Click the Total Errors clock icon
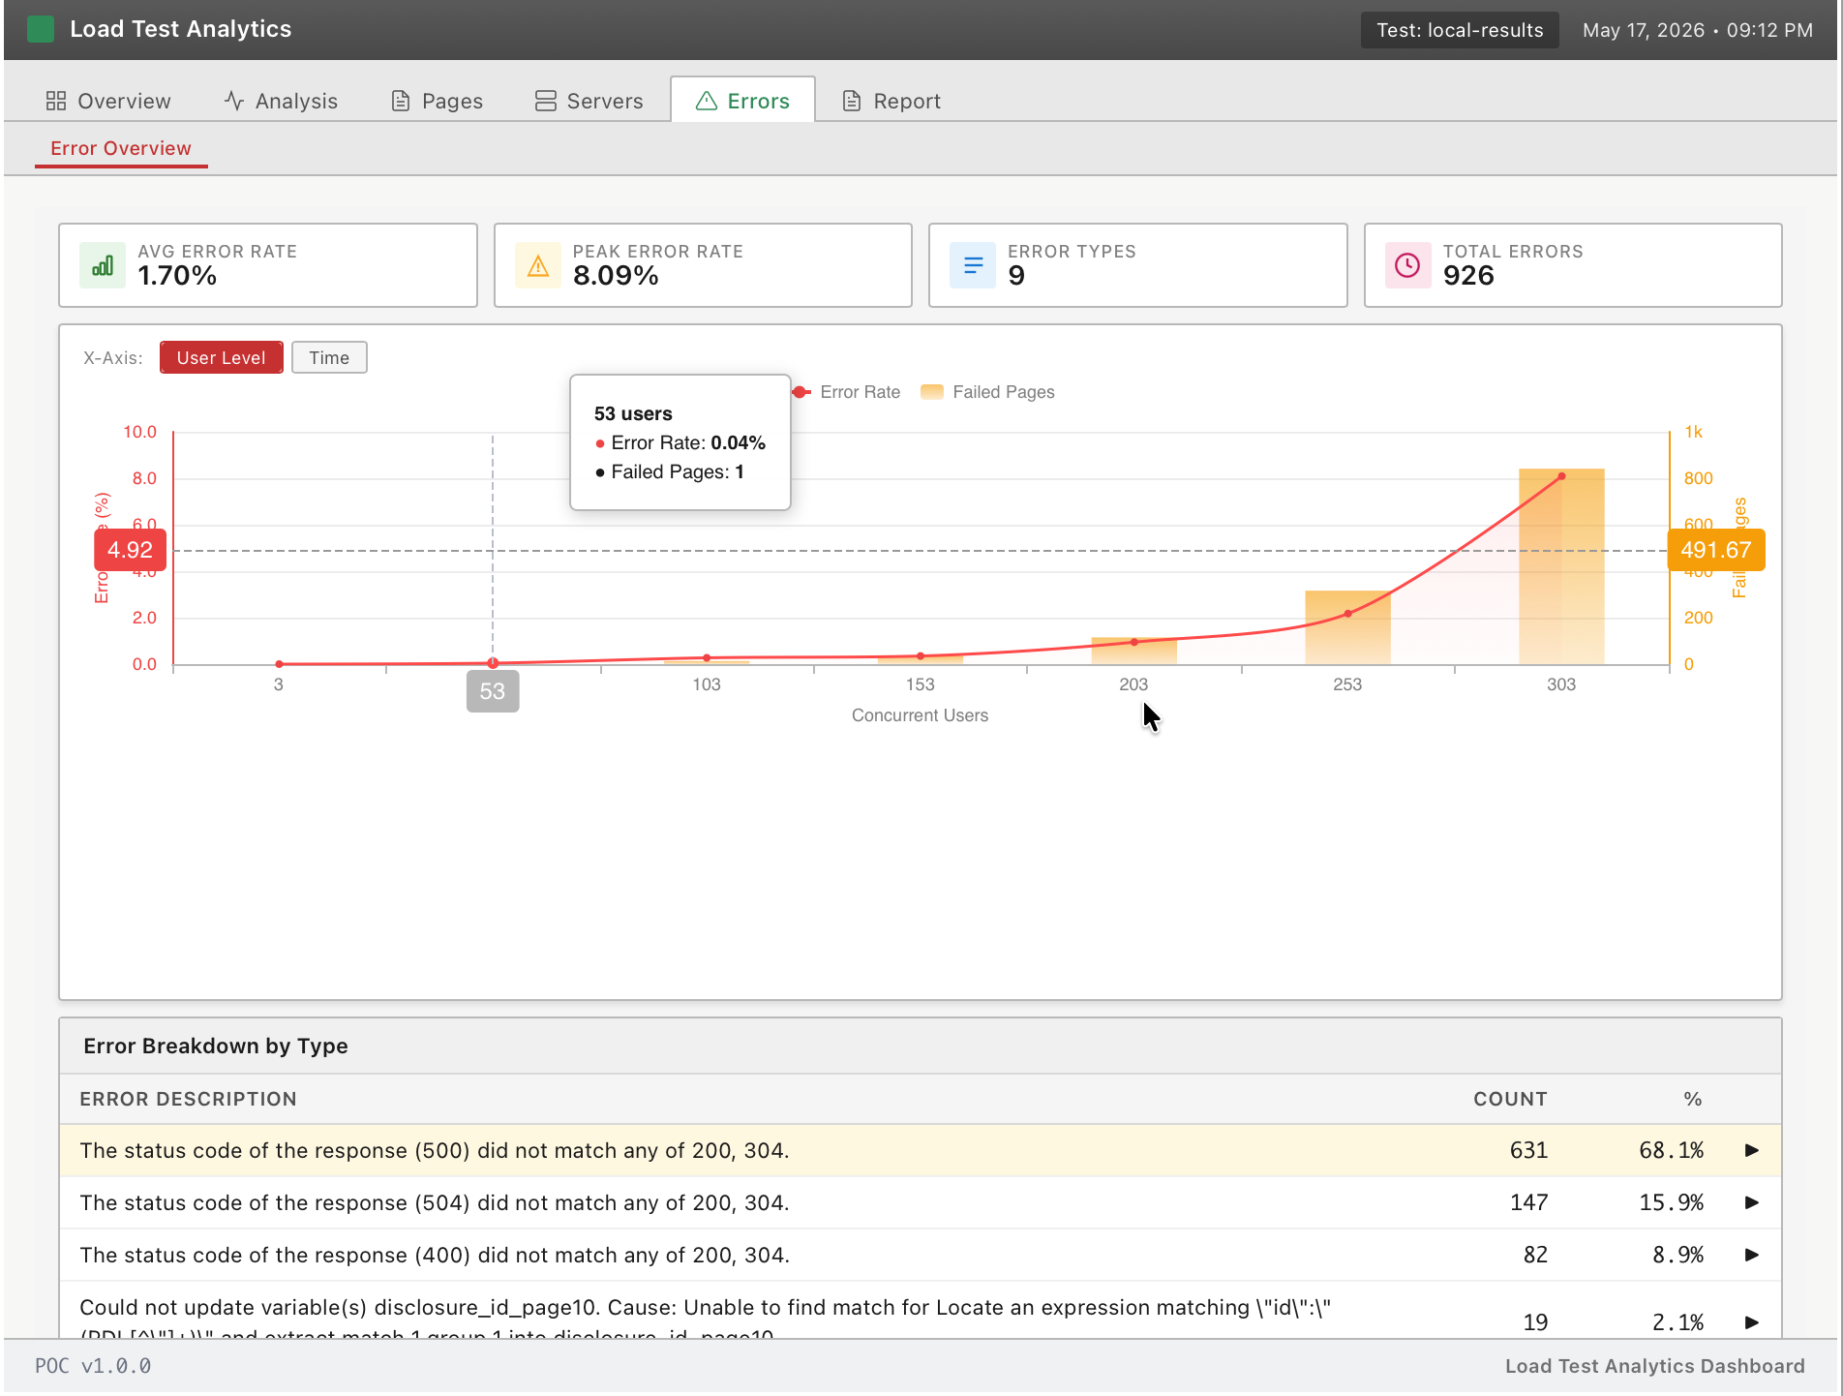Image resolution: width=1843 pixels, height=1396 pixels. (x=1408, y=265)
